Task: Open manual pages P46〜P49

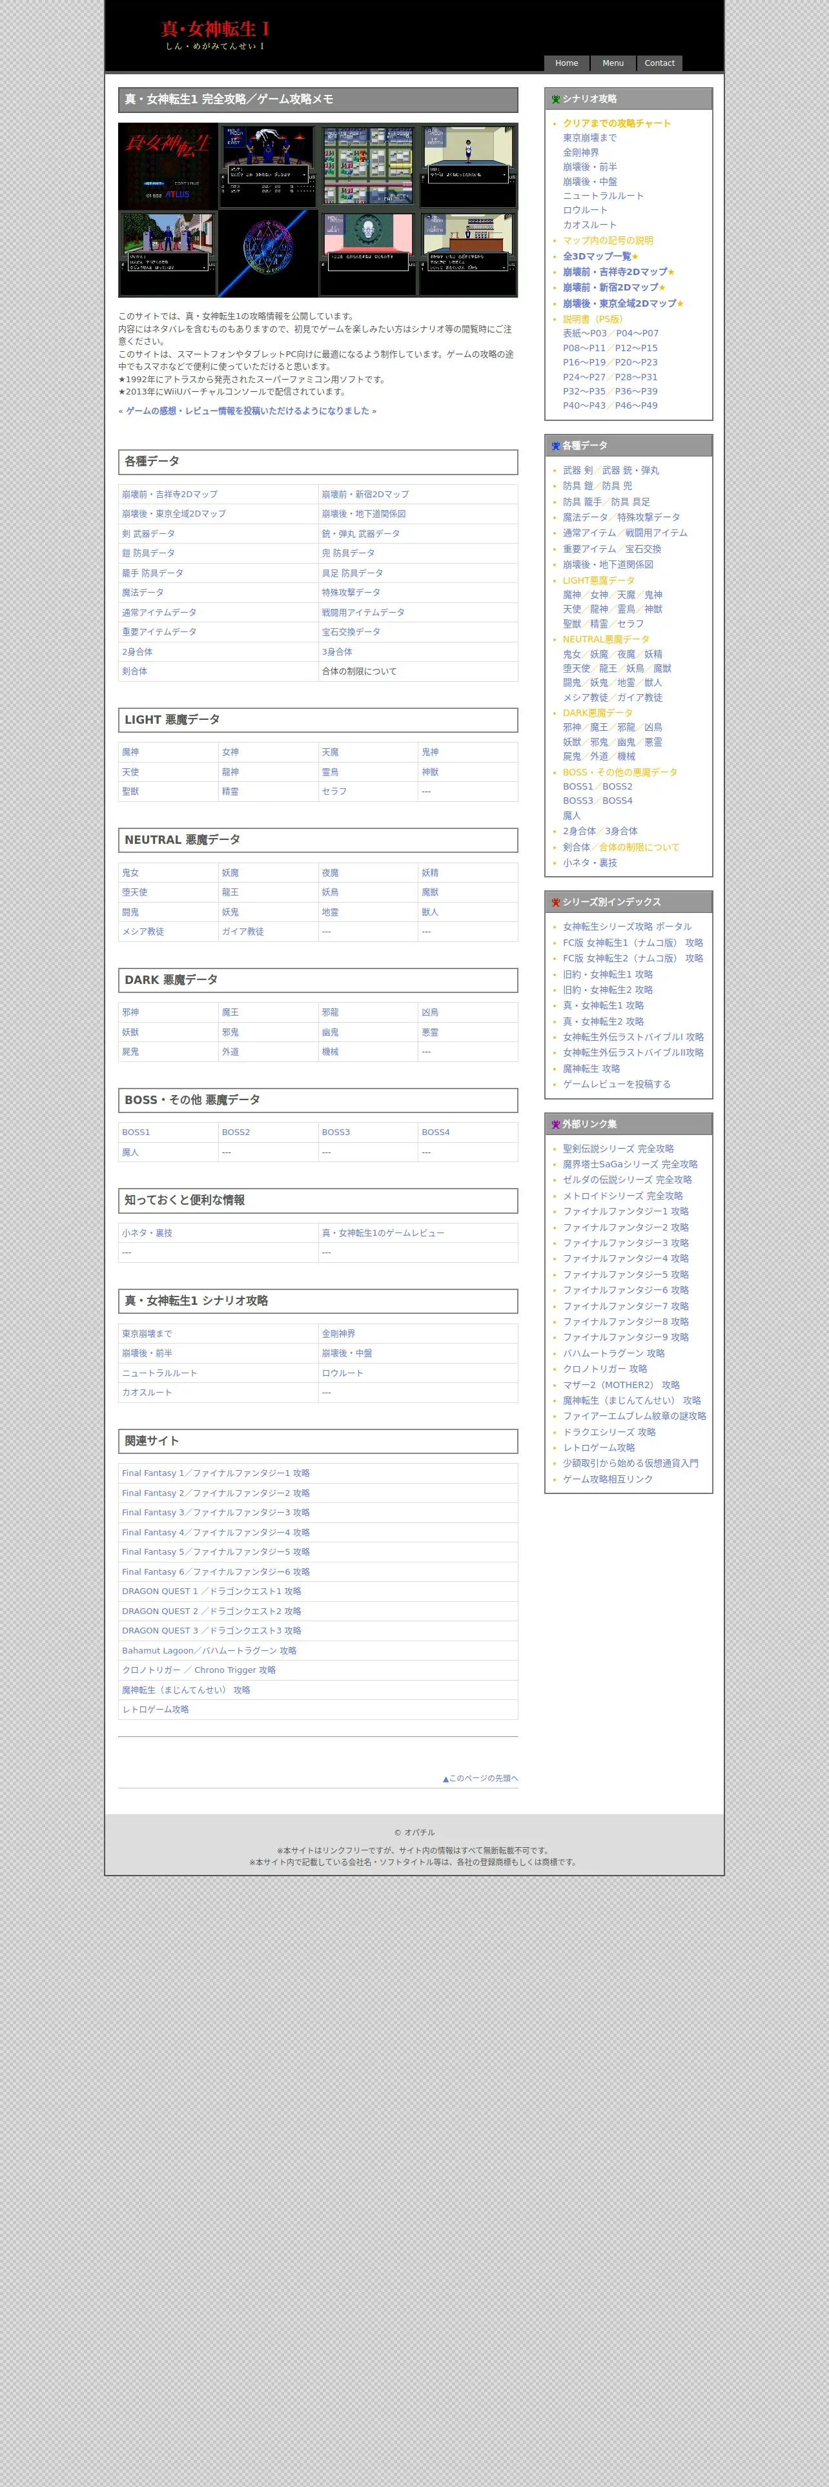Action: point(636,405)
